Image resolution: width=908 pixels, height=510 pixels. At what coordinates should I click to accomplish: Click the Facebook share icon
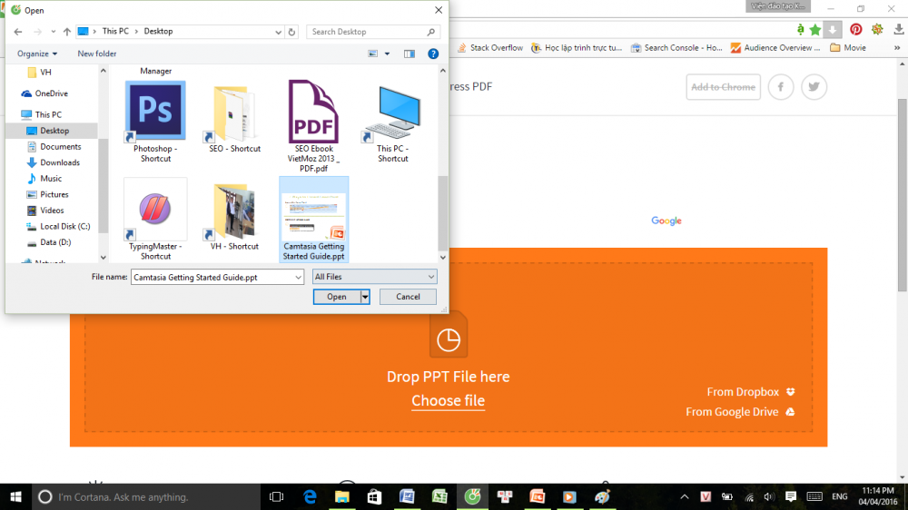(781, 87)
